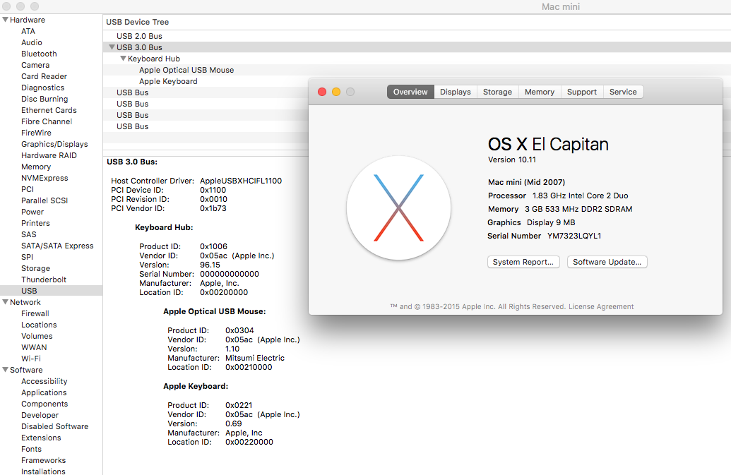Screen dimensions: 731x475
Task: Switch to the Overview tab
Action: click(410, 92)
